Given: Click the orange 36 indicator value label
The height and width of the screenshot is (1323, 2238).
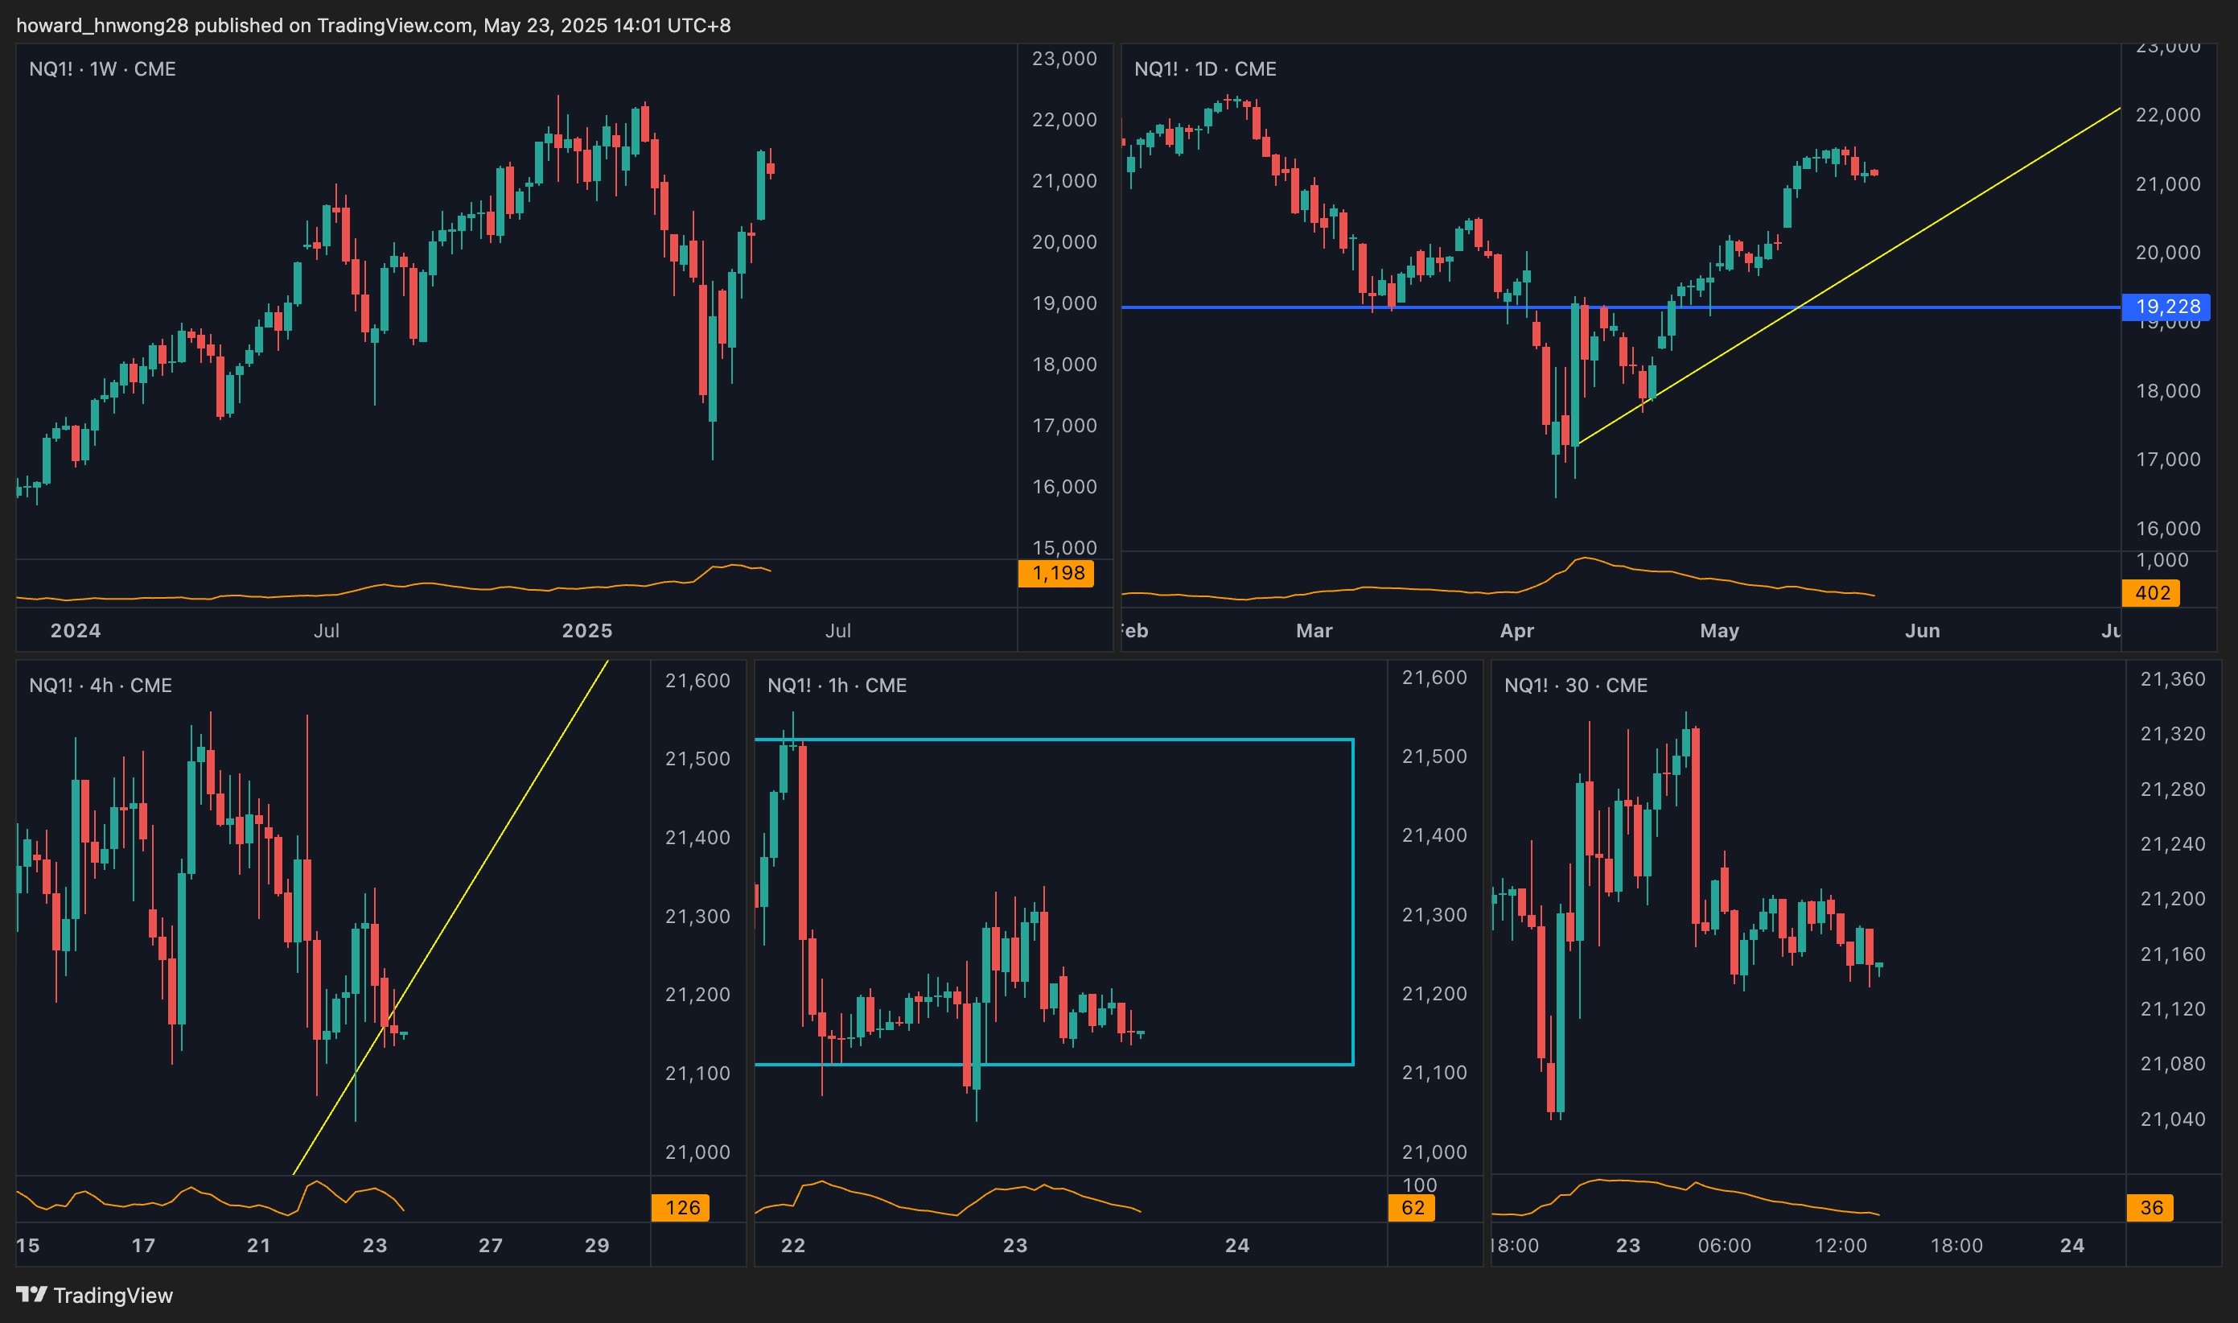Looking at the screenshot, I should coord(2150,1207).
